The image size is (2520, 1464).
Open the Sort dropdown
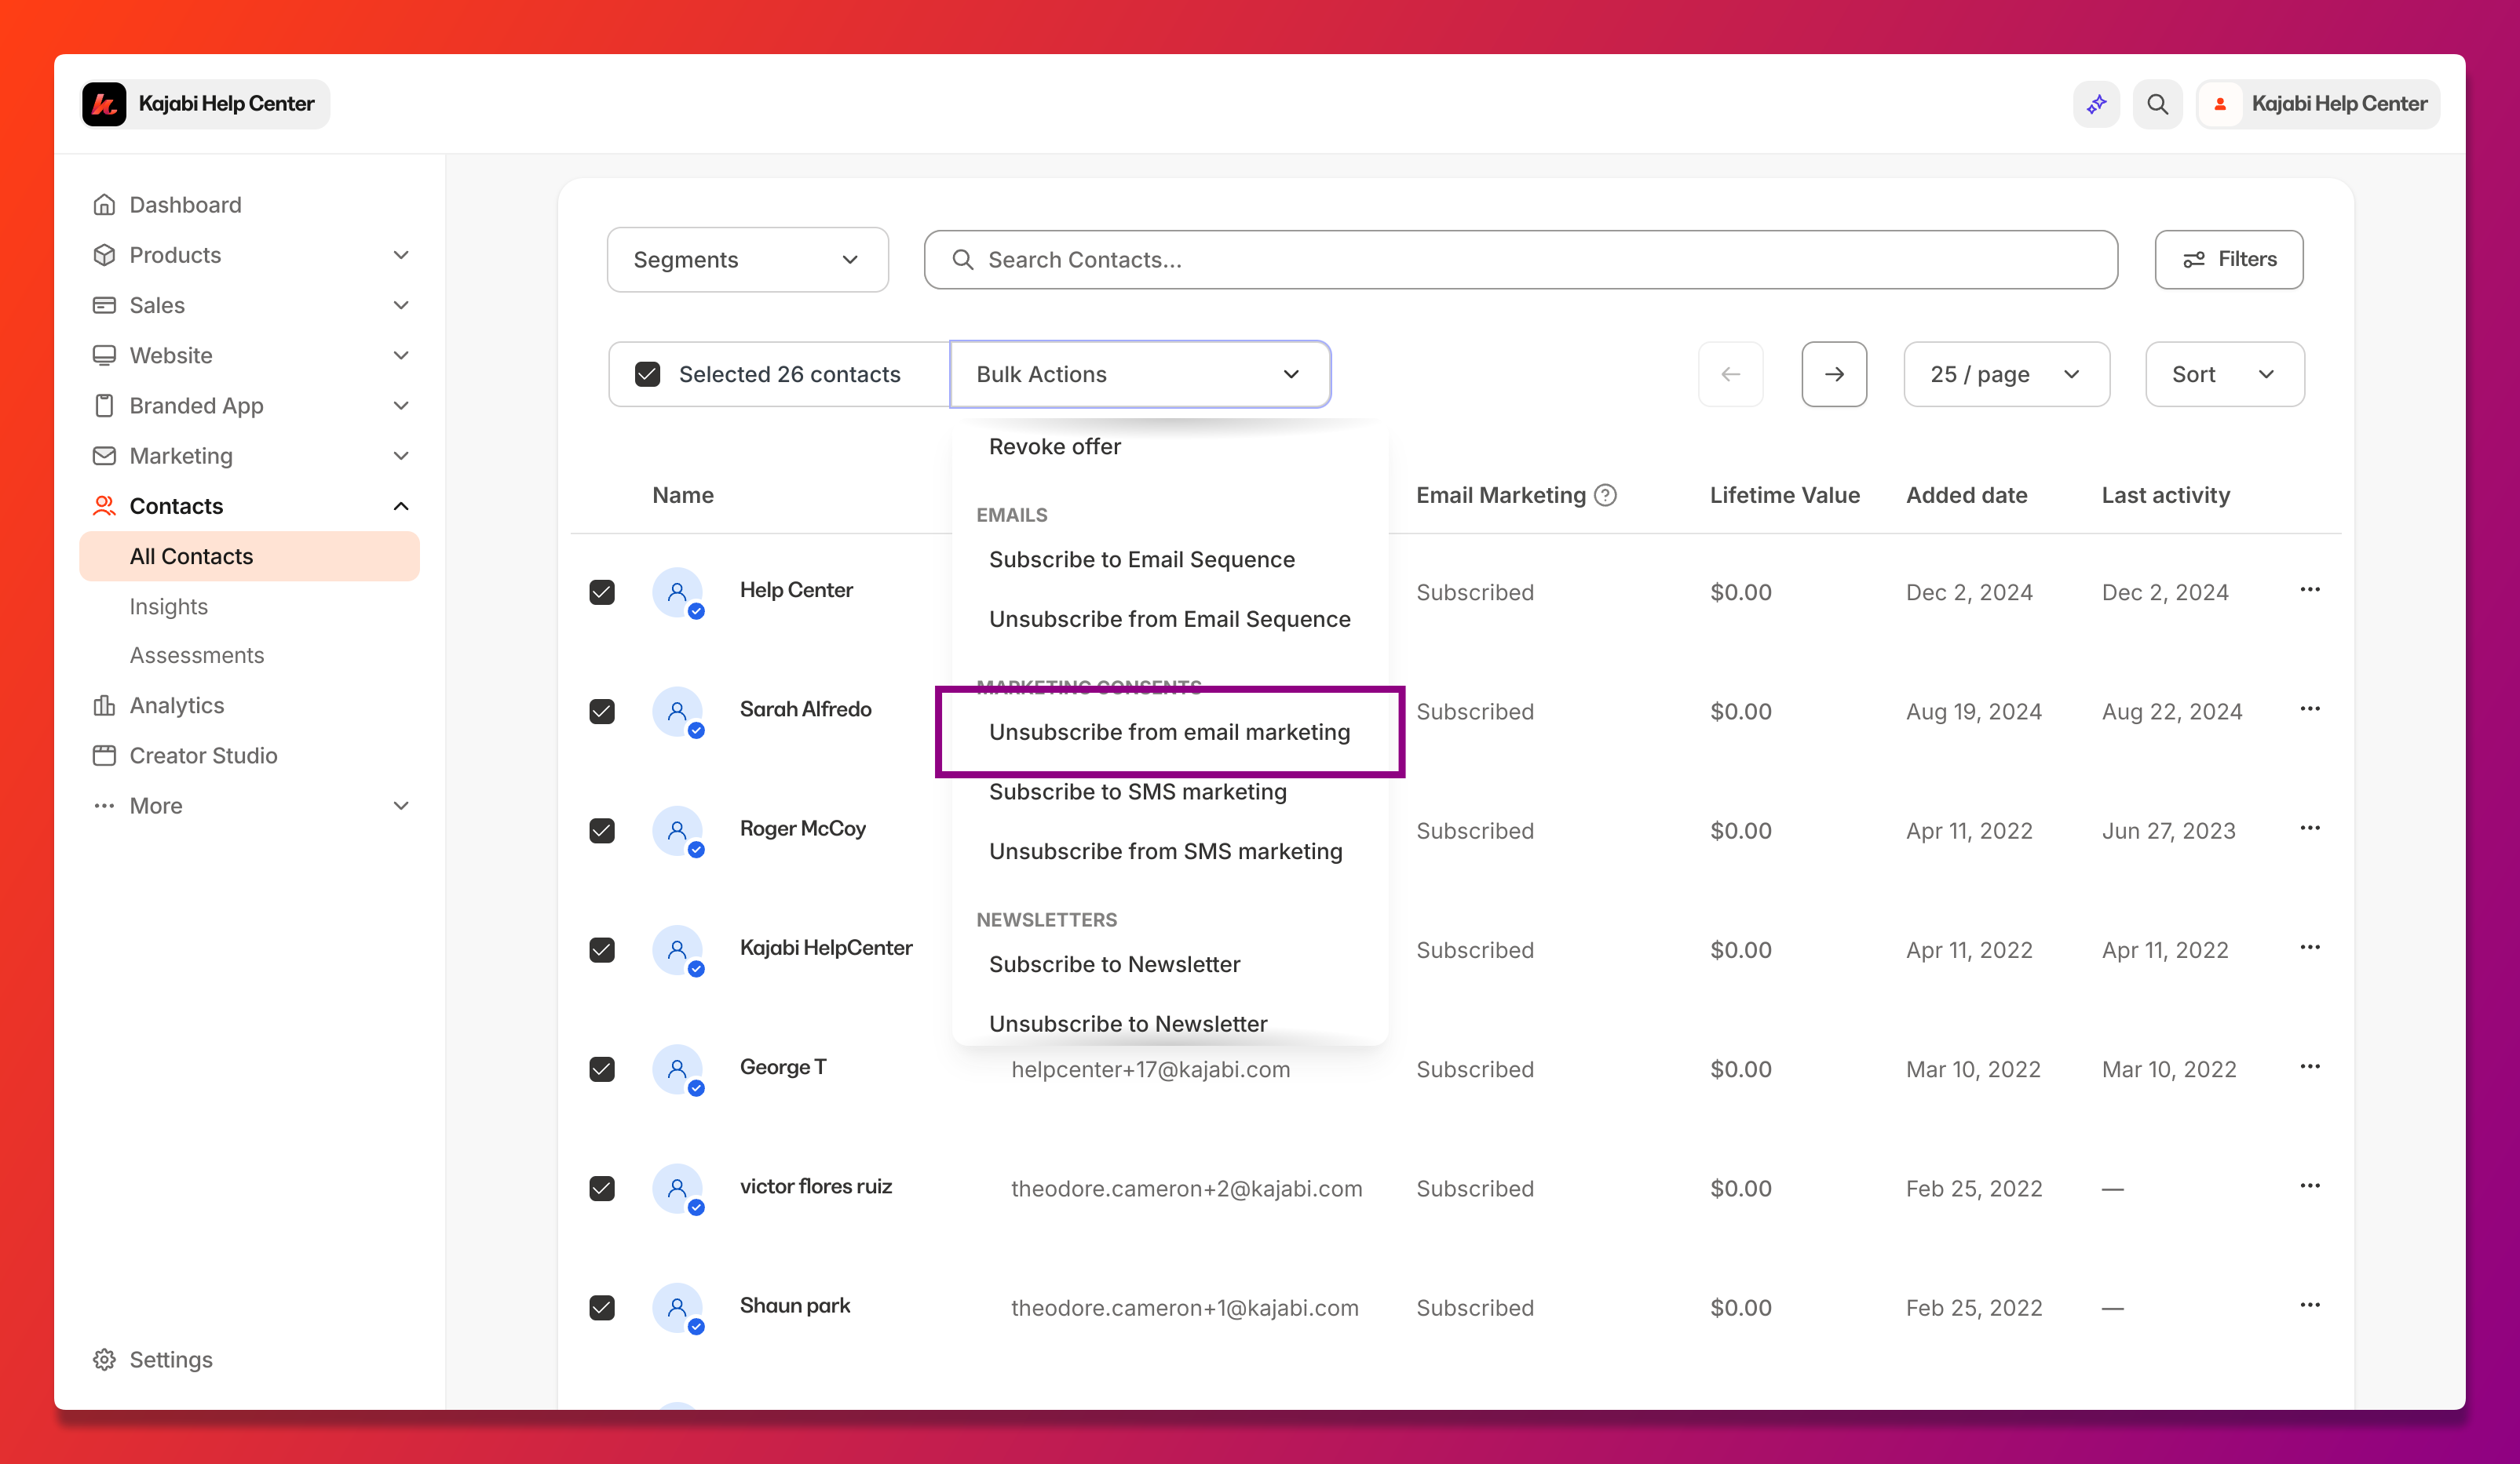[2225, 373]
